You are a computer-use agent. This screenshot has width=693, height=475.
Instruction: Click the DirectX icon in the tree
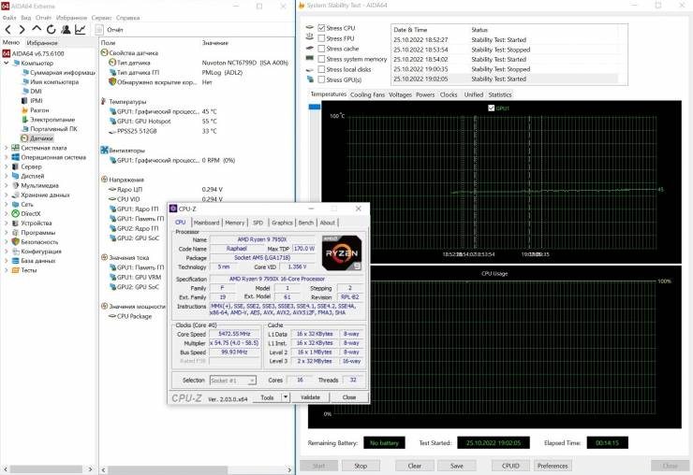(16, 214)
